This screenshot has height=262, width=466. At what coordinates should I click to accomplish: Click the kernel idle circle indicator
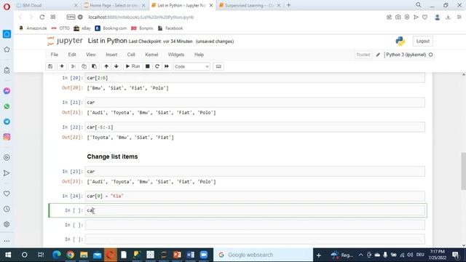[x=430, y=55]
